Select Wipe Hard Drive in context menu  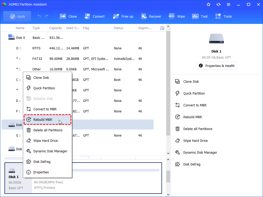point(45,141)
